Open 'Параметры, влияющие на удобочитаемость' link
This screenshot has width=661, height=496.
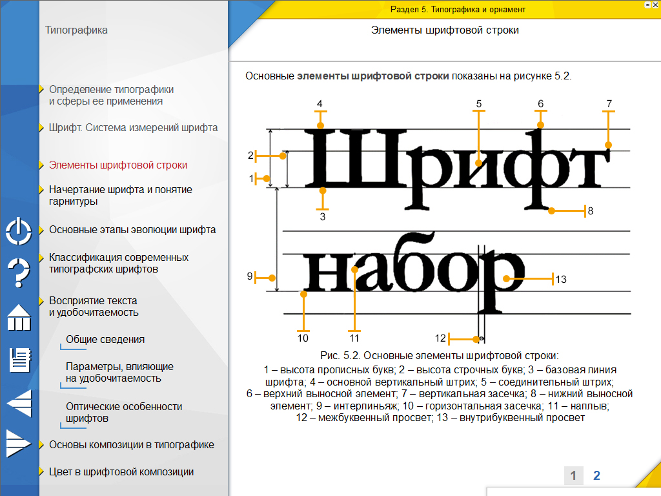coord(119,373)
